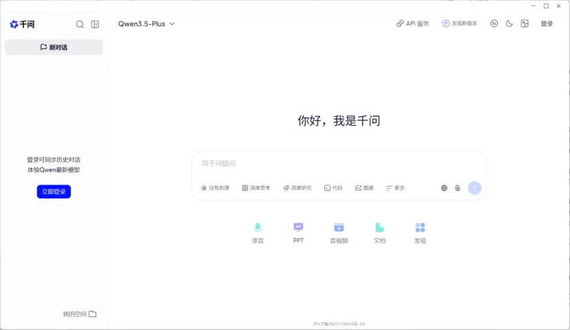Enable 深度思考 mode
This screenshot has width=570, height=330.
click(256, 188)
